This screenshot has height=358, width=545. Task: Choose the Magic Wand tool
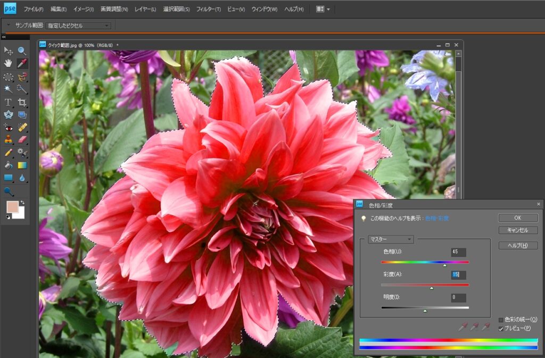point(9,89)
